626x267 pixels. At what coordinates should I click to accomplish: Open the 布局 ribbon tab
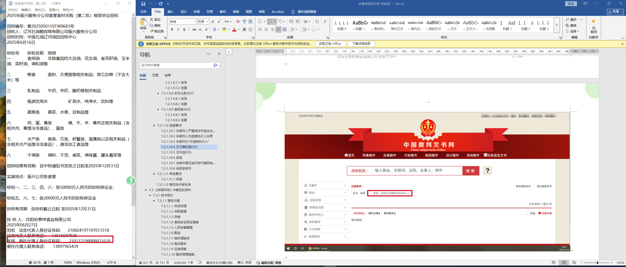(196, 12)
